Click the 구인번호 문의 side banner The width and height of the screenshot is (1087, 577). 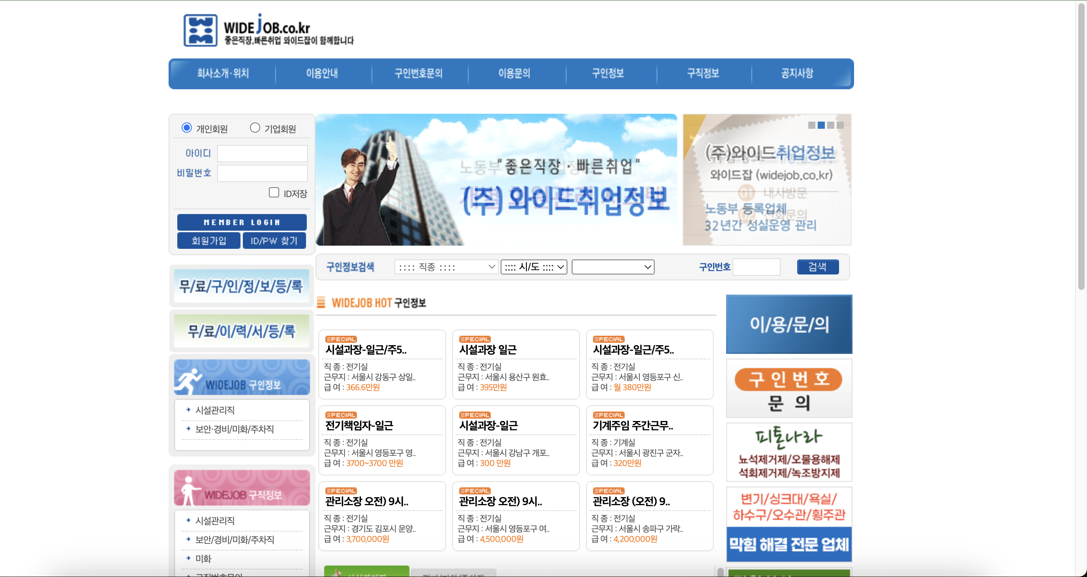pos(789,388)
